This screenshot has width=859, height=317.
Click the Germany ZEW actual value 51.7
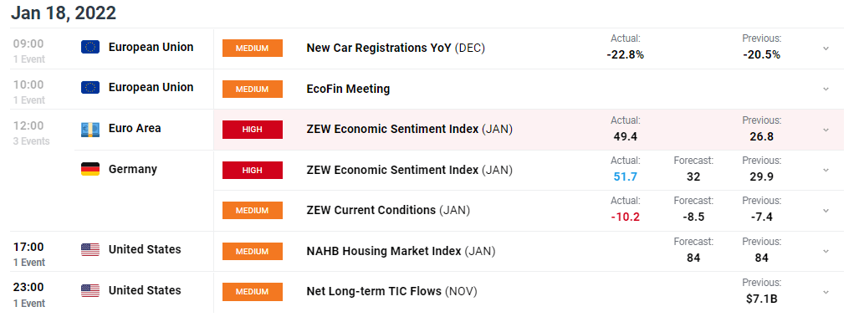click(x=625, y=176)
